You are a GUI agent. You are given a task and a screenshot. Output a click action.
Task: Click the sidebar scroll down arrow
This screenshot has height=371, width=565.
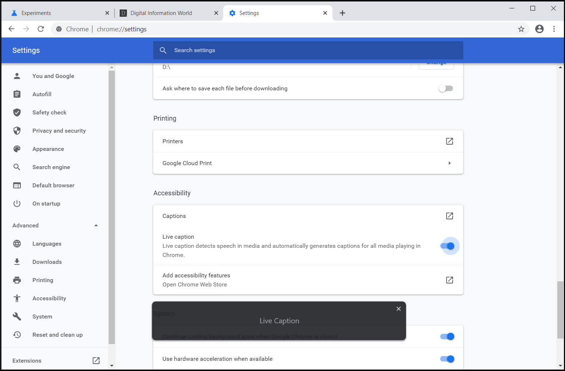(x=112, y=366)
